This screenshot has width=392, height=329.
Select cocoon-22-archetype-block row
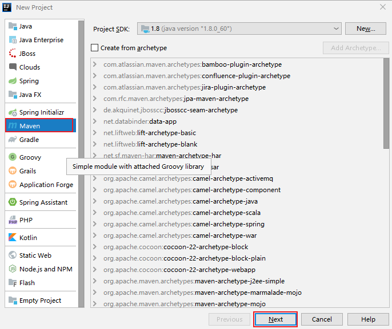coord(237,247)
